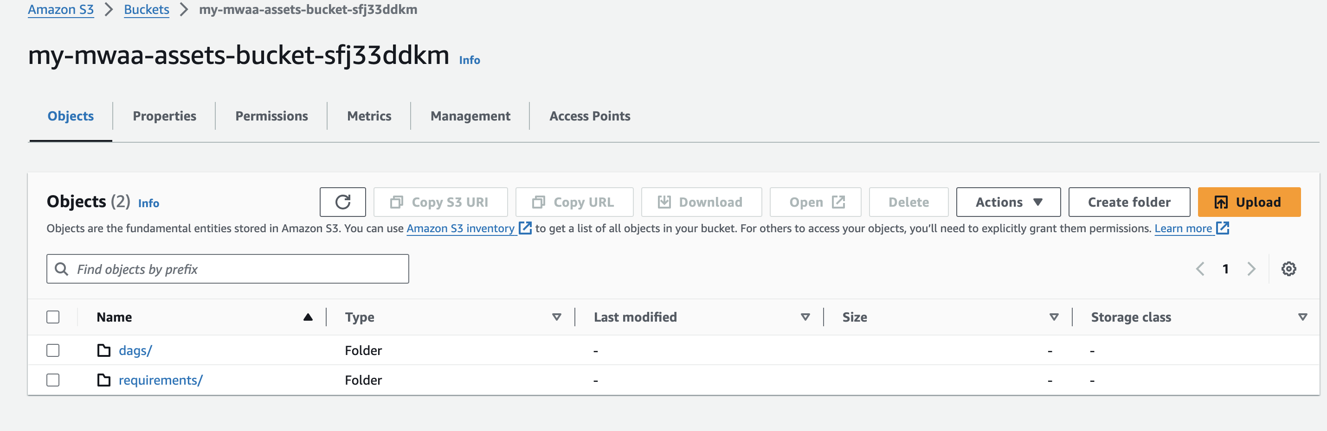Go to Amazon S3 breadcrumb link

[61, 10]
